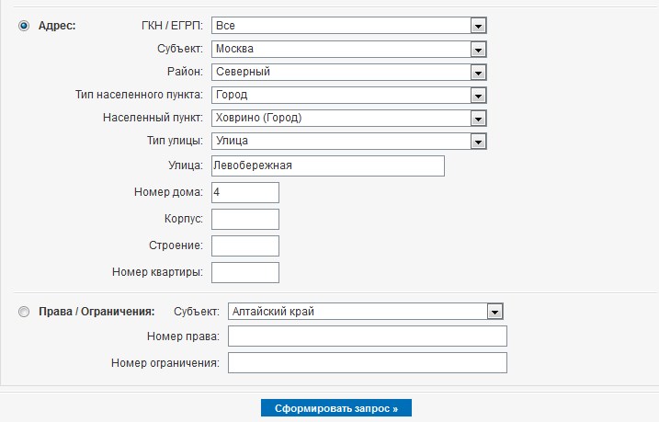Click the bold Адрес label text

point(57,26)
